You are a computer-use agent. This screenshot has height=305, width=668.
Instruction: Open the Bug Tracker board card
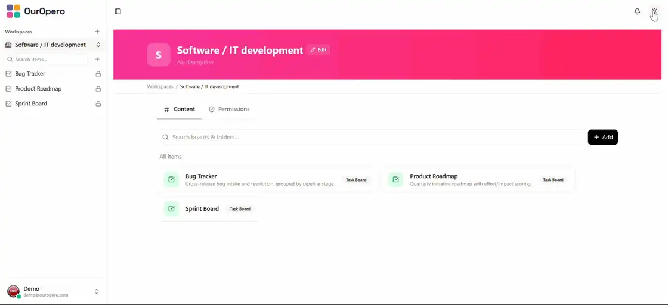tap(266, 180)
